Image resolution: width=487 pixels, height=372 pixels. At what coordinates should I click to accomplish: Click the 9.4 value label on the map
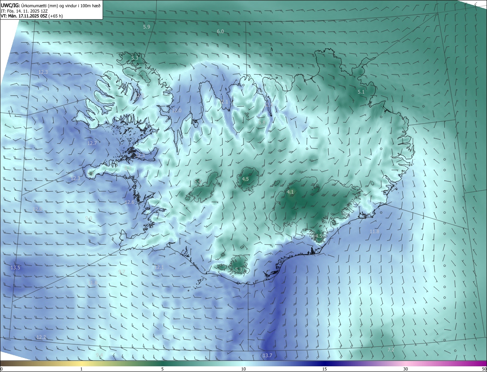(99, 355)
